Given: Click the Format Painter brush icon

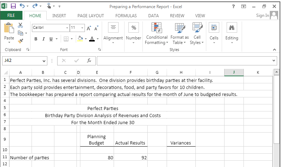Looking at the screenshot, I should [20, 41].
